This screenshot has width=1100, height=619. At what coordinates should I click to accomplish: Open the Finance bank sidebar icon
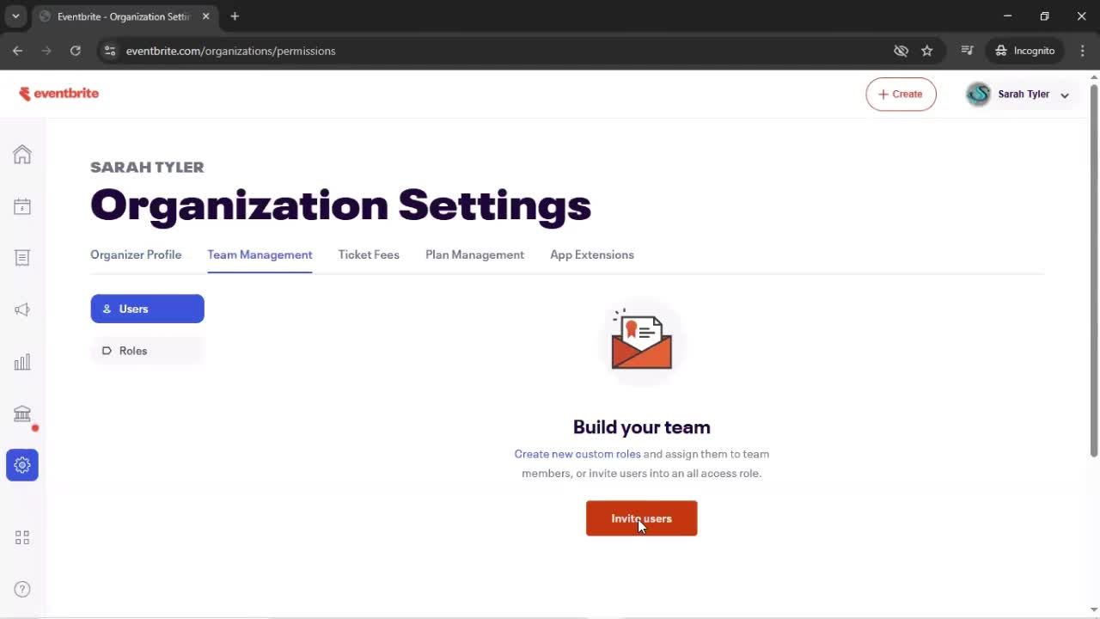click(22, 414)
